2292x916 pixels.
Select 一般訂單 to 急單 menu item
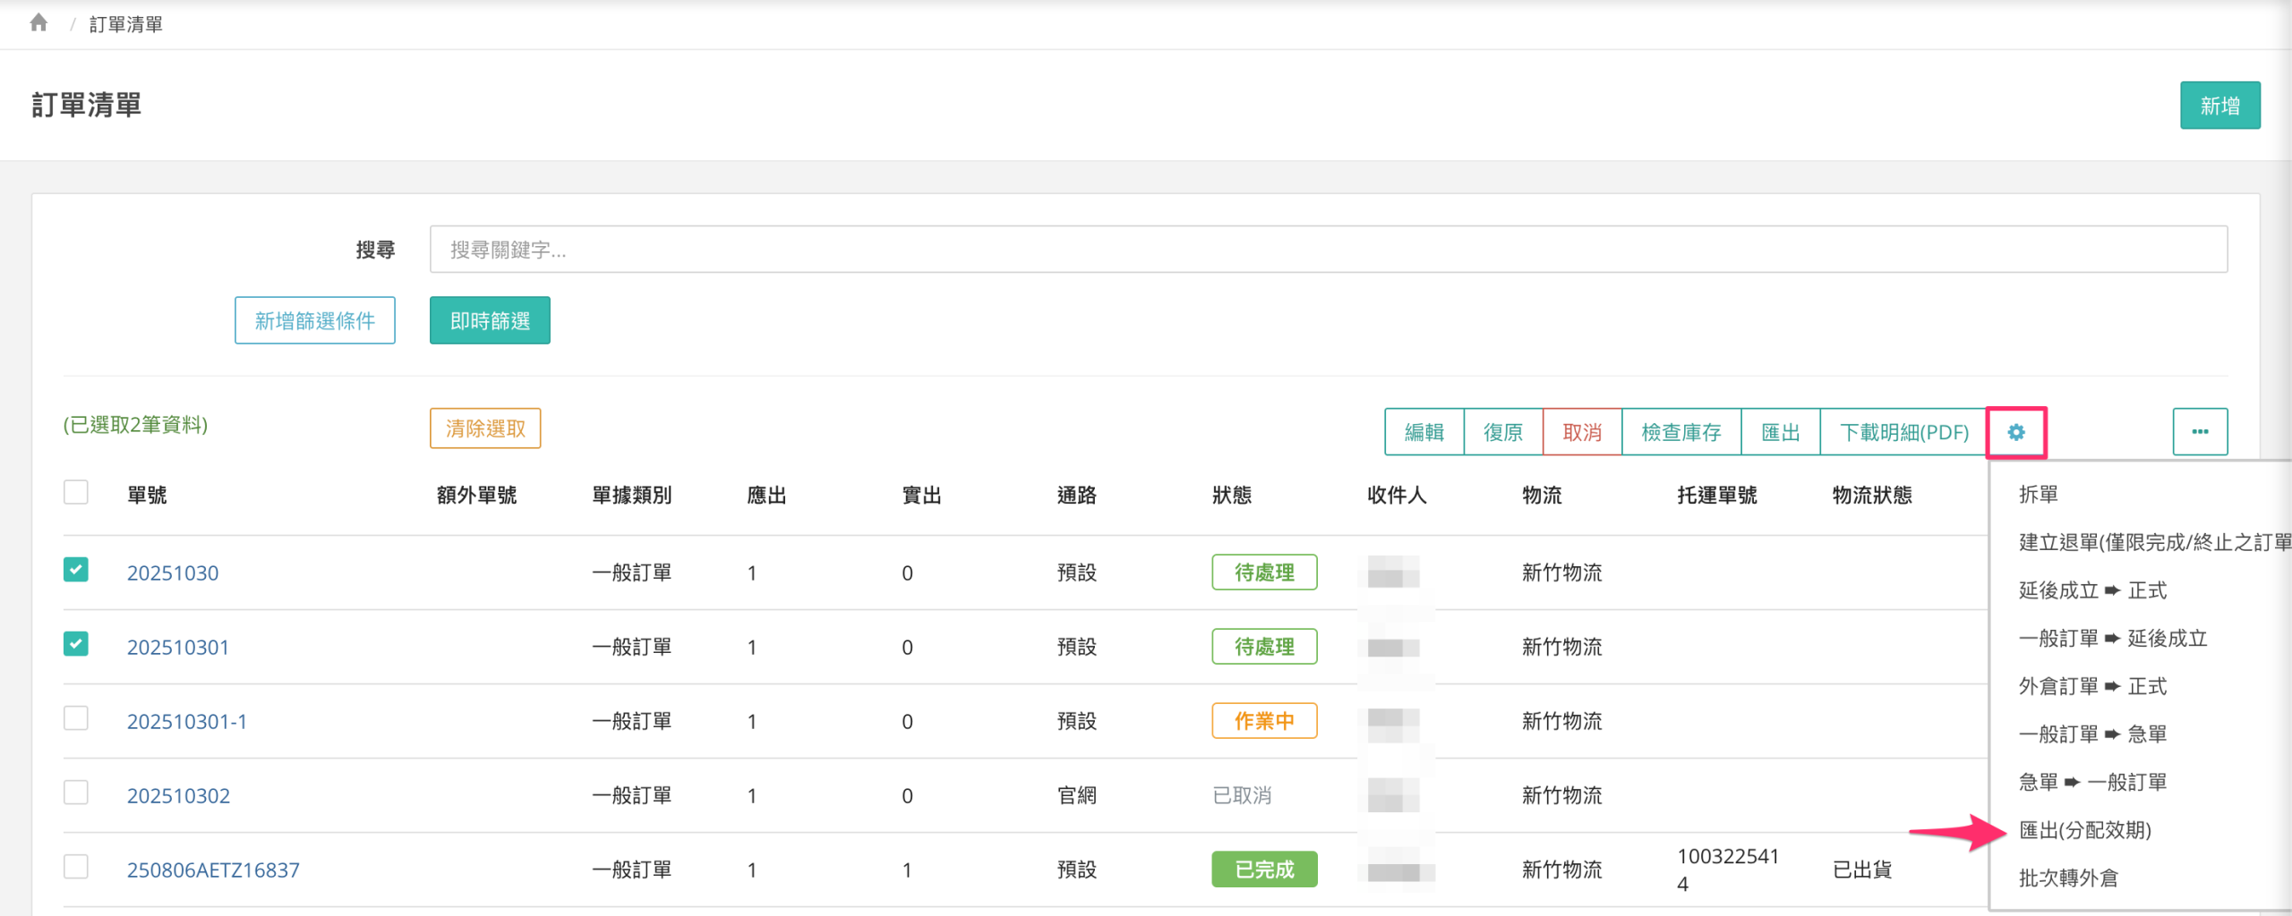[2091, 734]
